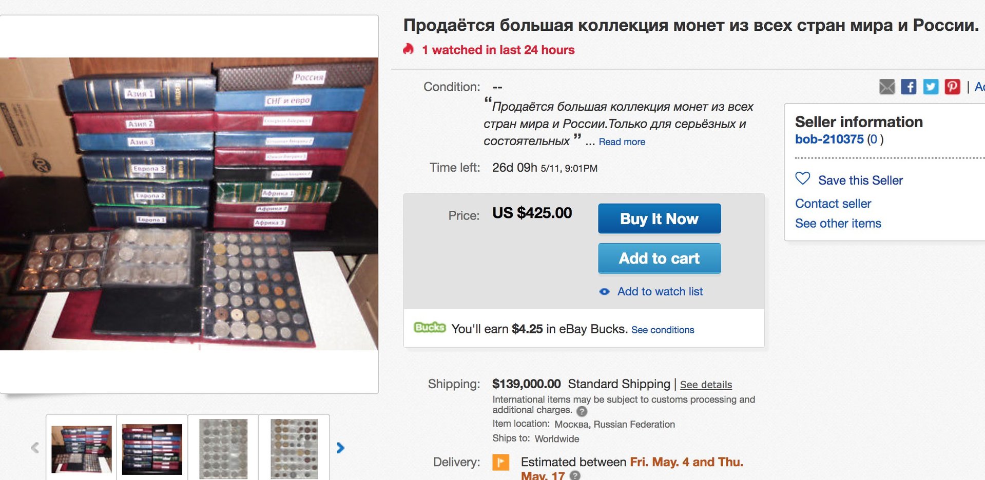Show next thumbnails with right arrow
Viewport: 985px width, 480px height.
(x=340, y=448)
